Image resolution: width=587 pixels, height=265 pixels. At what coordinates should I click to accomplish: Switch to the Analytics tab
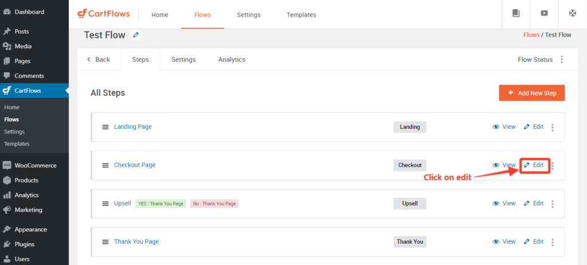pyautogui.click(x=232, y=60)
